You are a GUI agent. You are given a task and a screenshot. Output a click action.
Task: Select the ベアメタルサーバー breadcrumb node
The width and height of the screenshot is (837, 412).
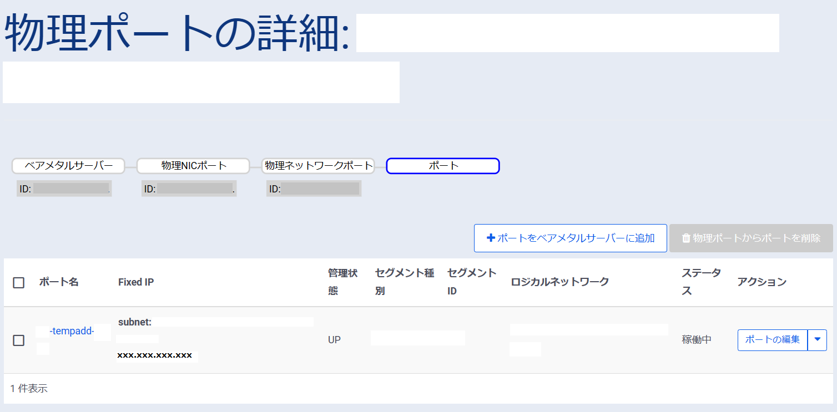pos(68,165)
